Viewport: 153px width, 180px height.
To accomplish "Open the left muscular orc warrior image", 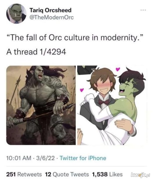I will click(x=41, y=105).
